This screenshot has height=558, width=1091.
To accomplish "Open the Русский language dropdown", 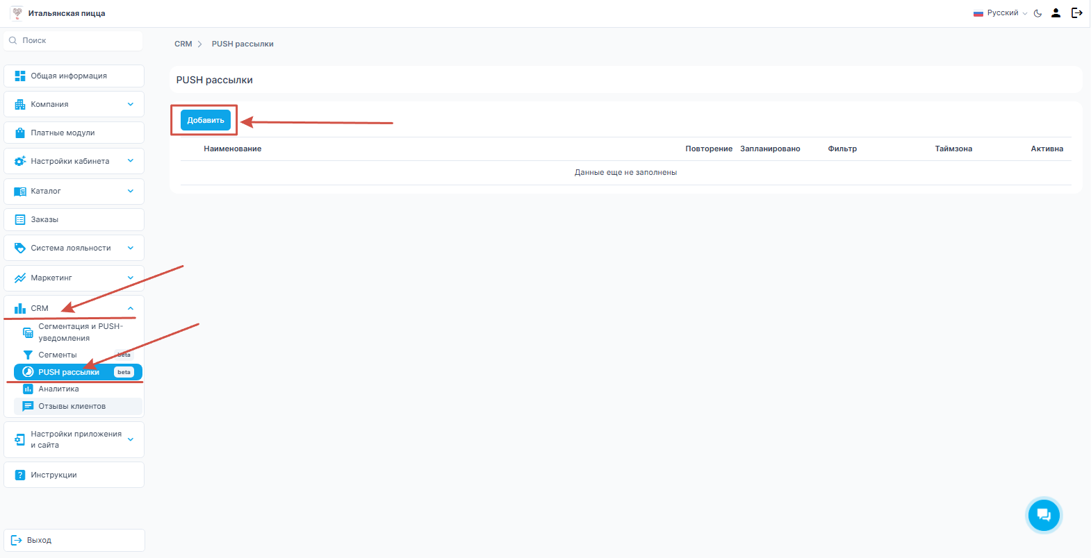I will 1001,13.
